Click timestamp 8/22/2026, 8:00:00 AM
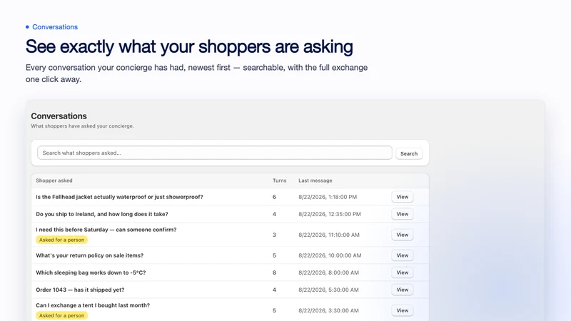This screenshot has width=571, height=321. point(328,272)
